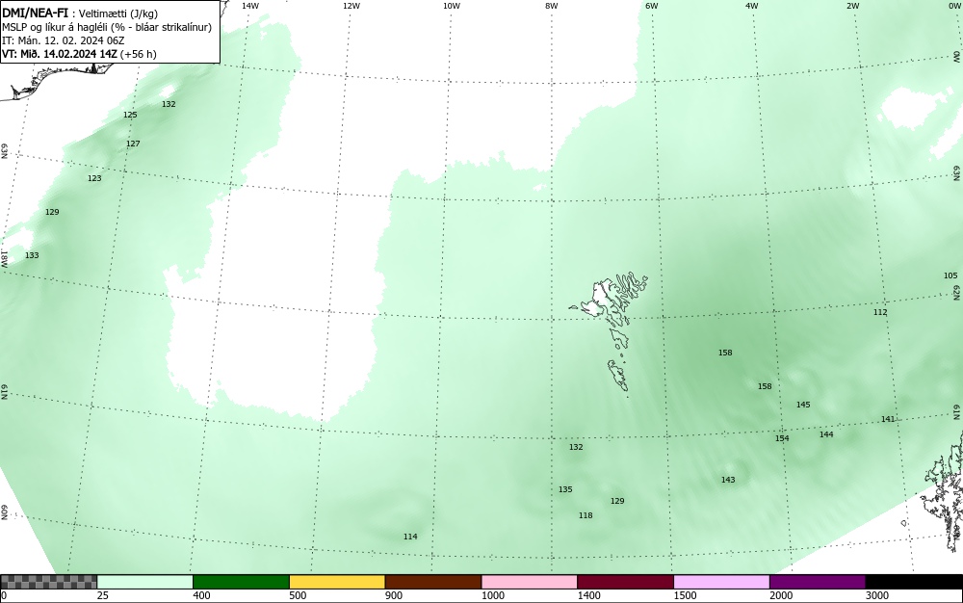Click the 8W longitude label
963x603 pixels.
pos(552,6)
